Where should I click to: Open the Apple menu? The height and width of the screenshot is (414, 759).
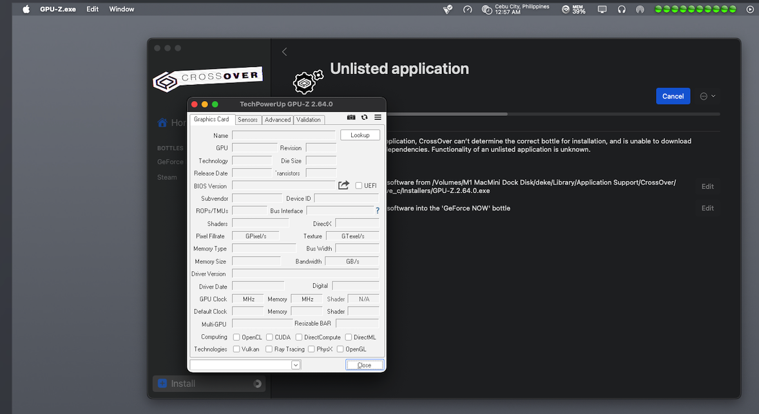tap(26, 9)
